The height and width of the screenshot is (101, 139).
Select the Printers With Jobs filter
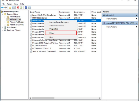pos(16,25)
